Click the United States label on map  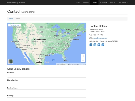click(40, 40)
